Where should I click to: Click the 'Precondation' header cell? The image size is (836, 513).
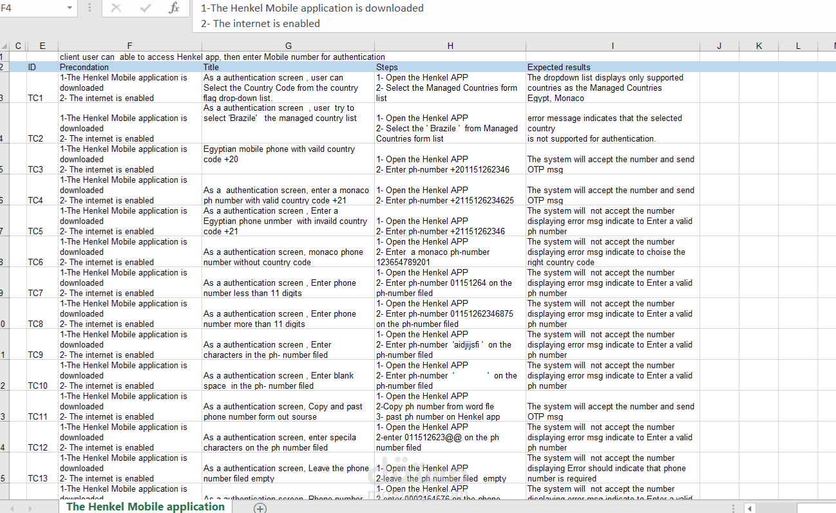130,67
